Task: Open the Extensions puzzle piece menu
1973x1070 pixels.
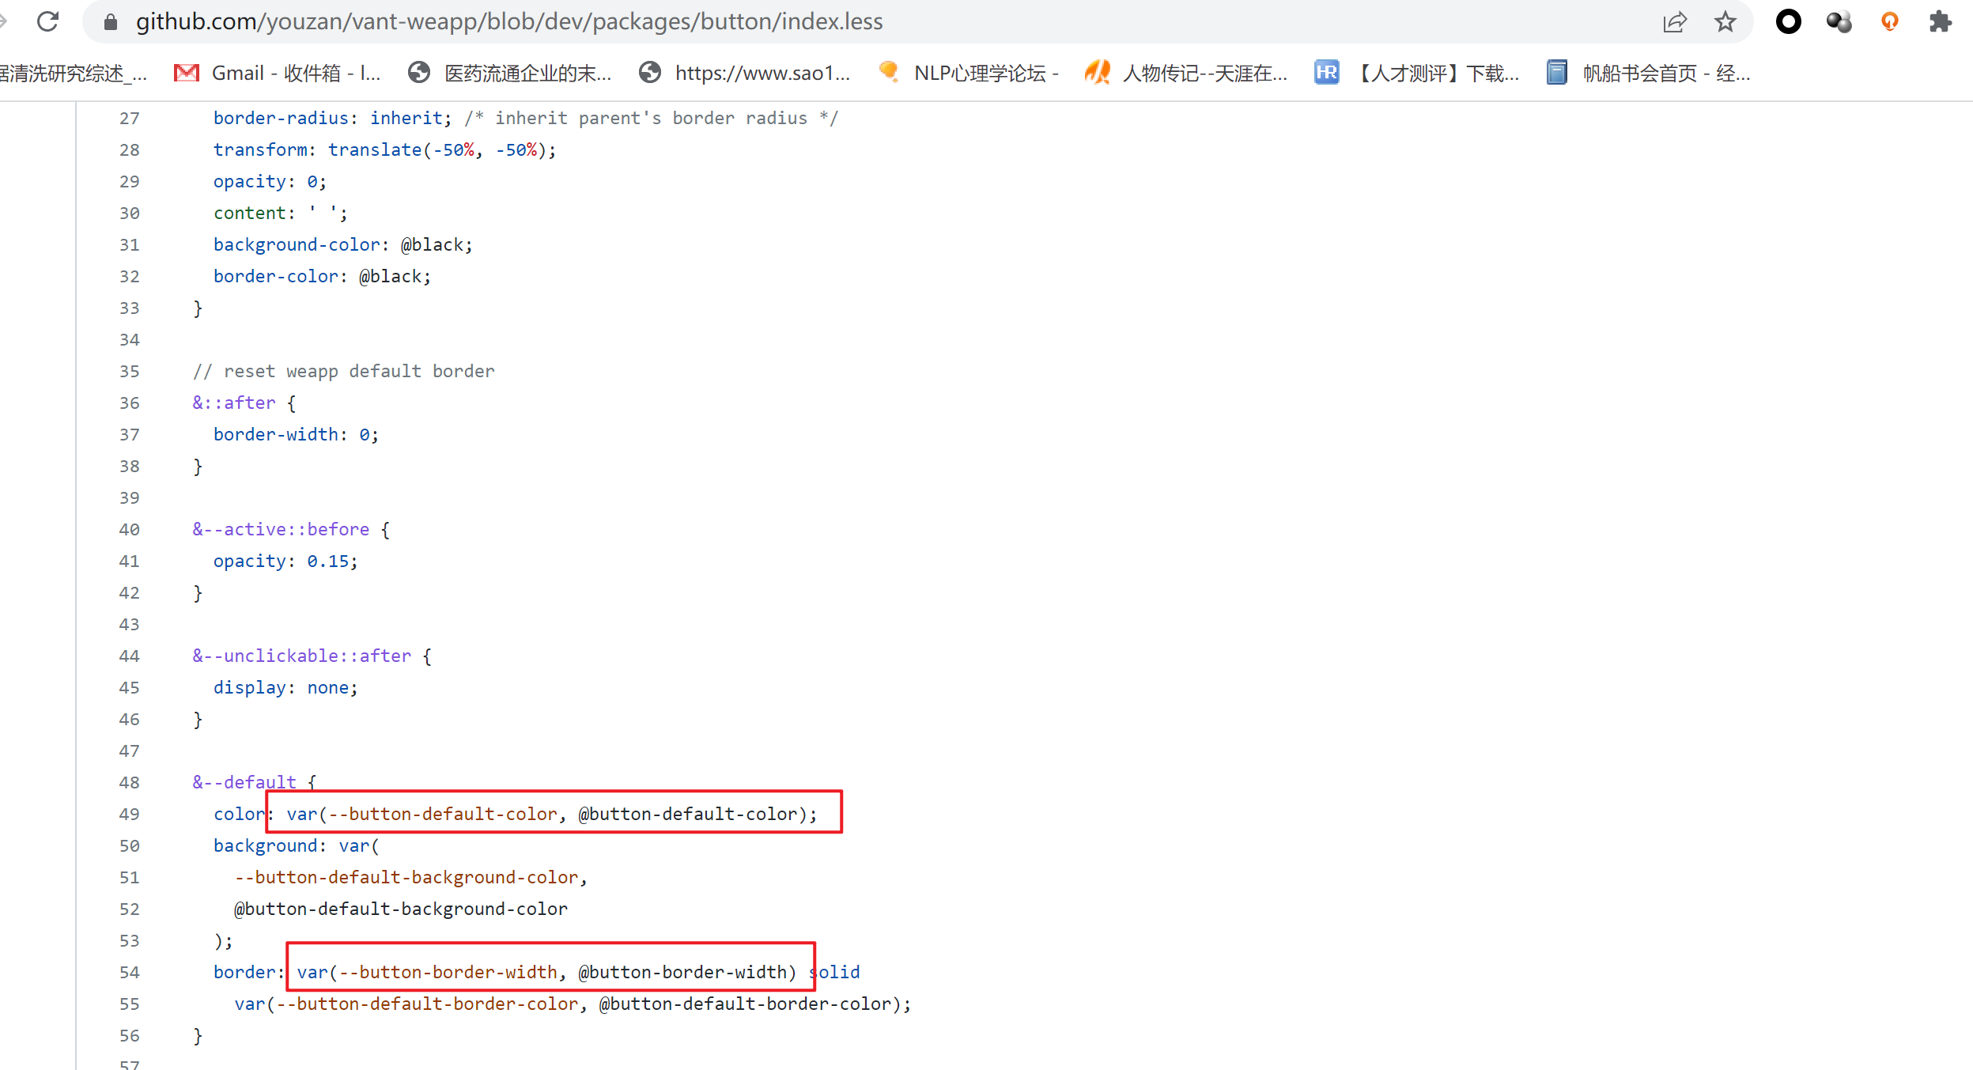Action: tap(1940, 21)
